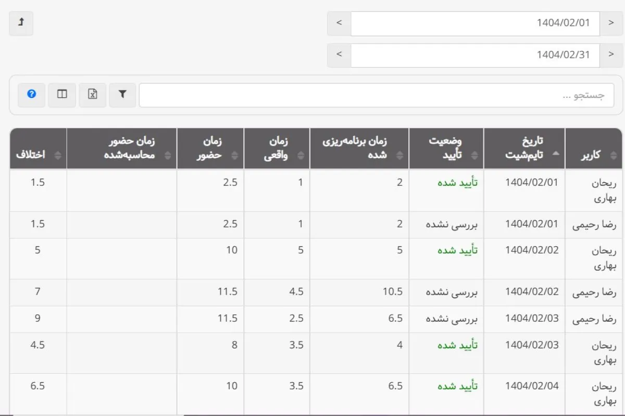The height and width of the screenshot is (416, 625).
Task: Click the sort icon on کاربر column
Action: (x=612, y=154)
